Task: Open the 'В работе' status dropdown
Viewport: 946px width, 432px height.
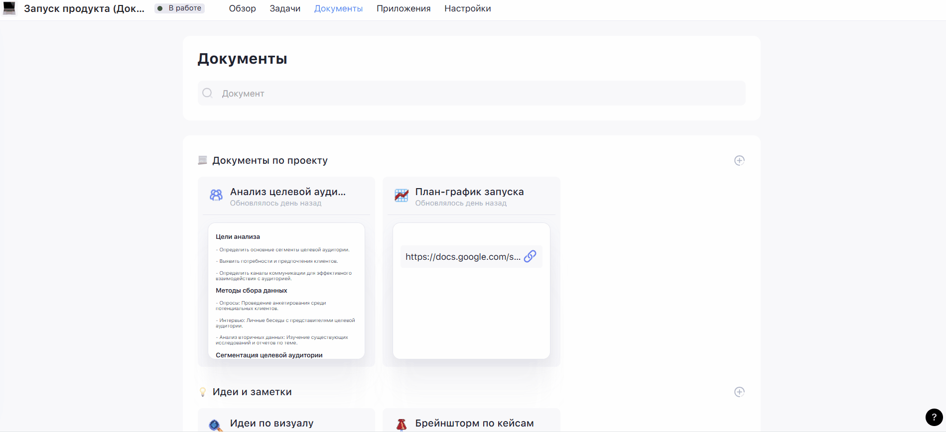Action: [x=179, y=8]
